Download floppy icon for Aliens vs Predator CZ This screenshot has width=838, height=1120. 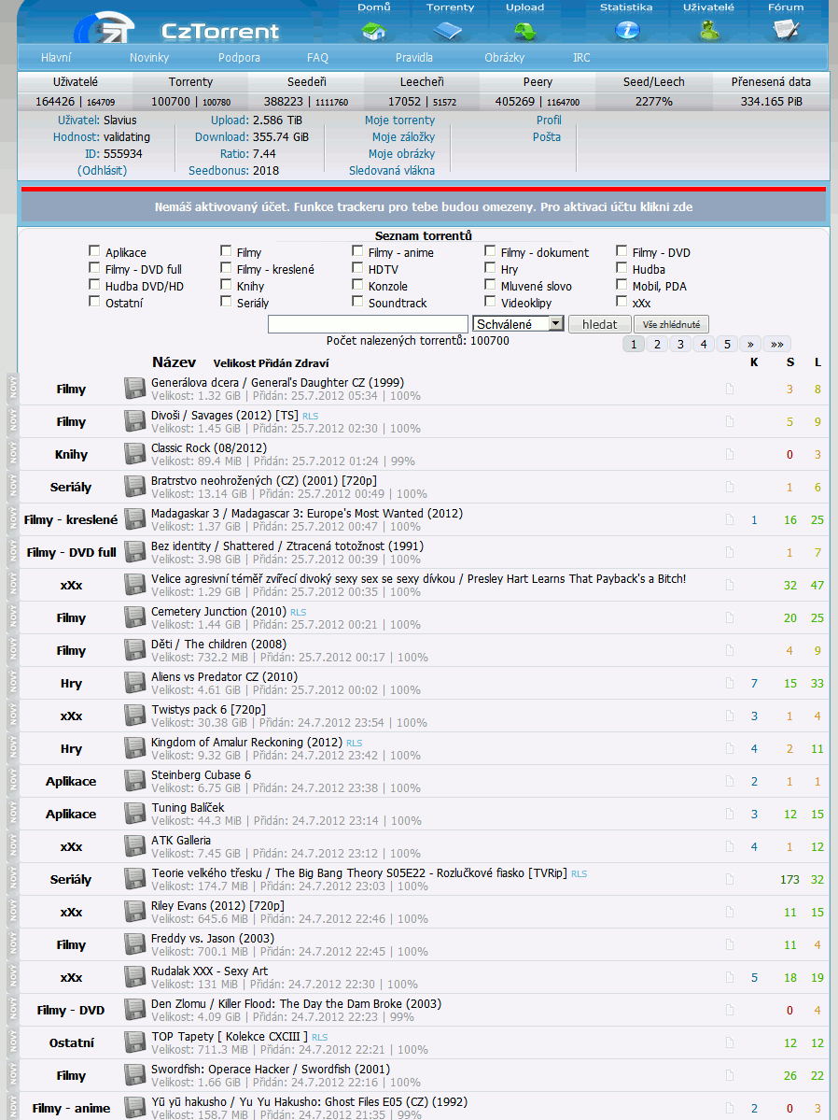[x=135, y=683]
